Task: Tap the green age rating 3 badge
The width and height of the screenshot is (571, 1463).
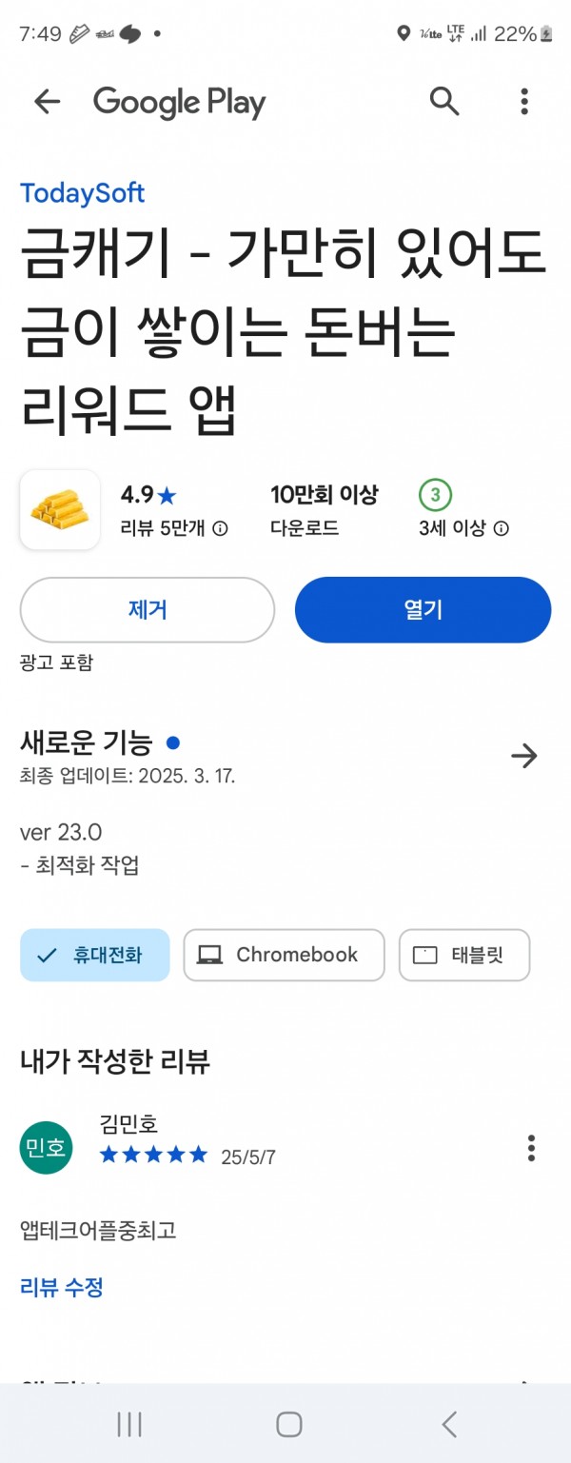Action: point(436,495)
